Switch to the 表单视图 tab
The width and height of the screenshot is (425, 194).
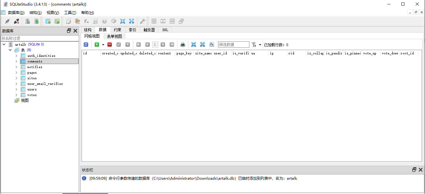(114, 36)
